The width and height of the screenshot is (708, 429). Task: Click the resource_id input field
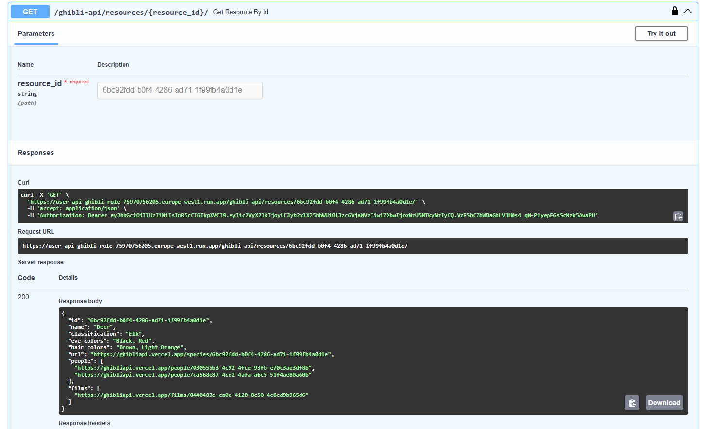tap(180, 90)
